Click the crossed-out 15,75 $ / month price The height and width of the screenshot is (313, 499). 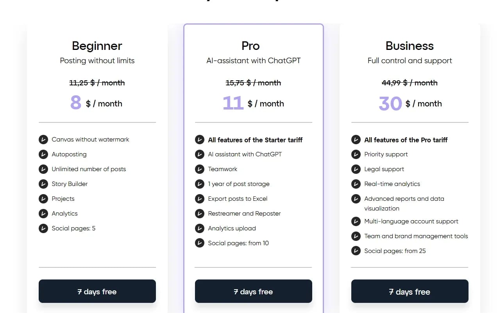pyautogui.click(x=253, y=83)
